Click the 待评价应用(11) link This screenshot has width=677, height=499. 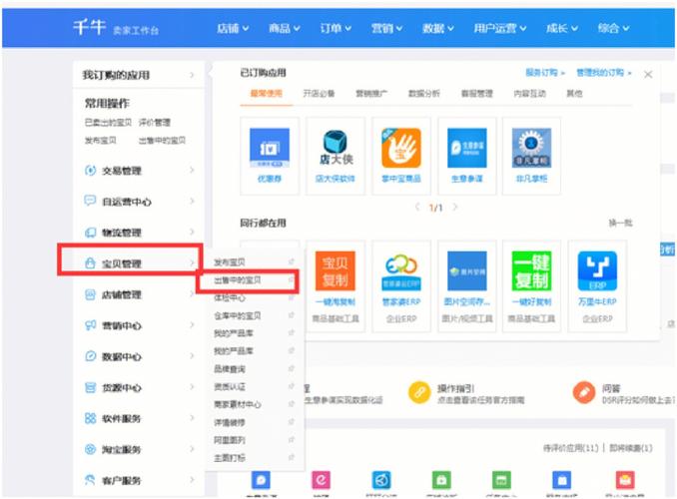click(571, 448)
